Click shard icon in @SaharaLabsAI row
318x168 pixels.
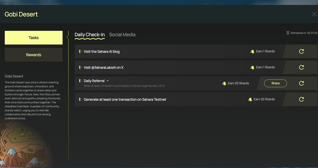point(252,67)
